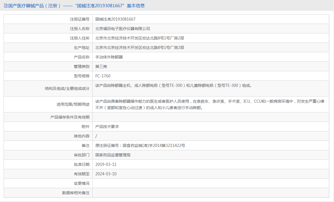
Task: Click the 产品储存条件及有效期 label
Action: [x=70, y=117]
